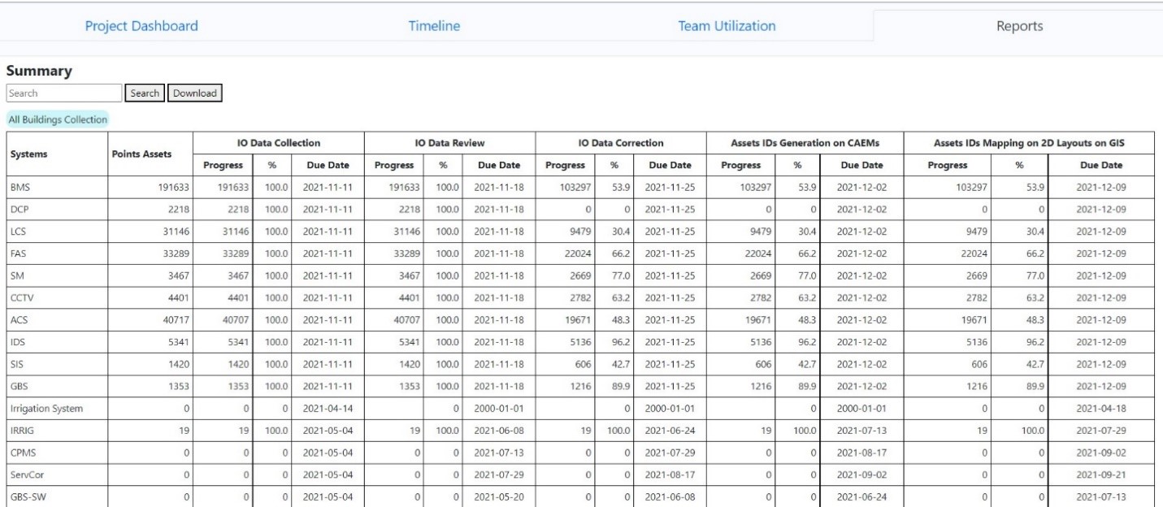Click the IO Data Review group header

(x=449, y=143)
